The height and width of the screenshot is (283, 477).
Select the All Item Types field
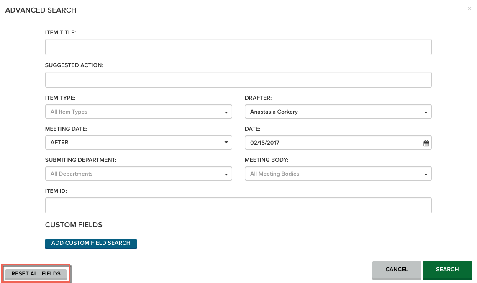133,112
